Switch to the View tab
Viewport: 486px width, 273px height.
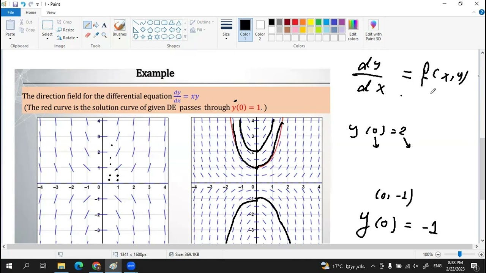click(51, 13)
